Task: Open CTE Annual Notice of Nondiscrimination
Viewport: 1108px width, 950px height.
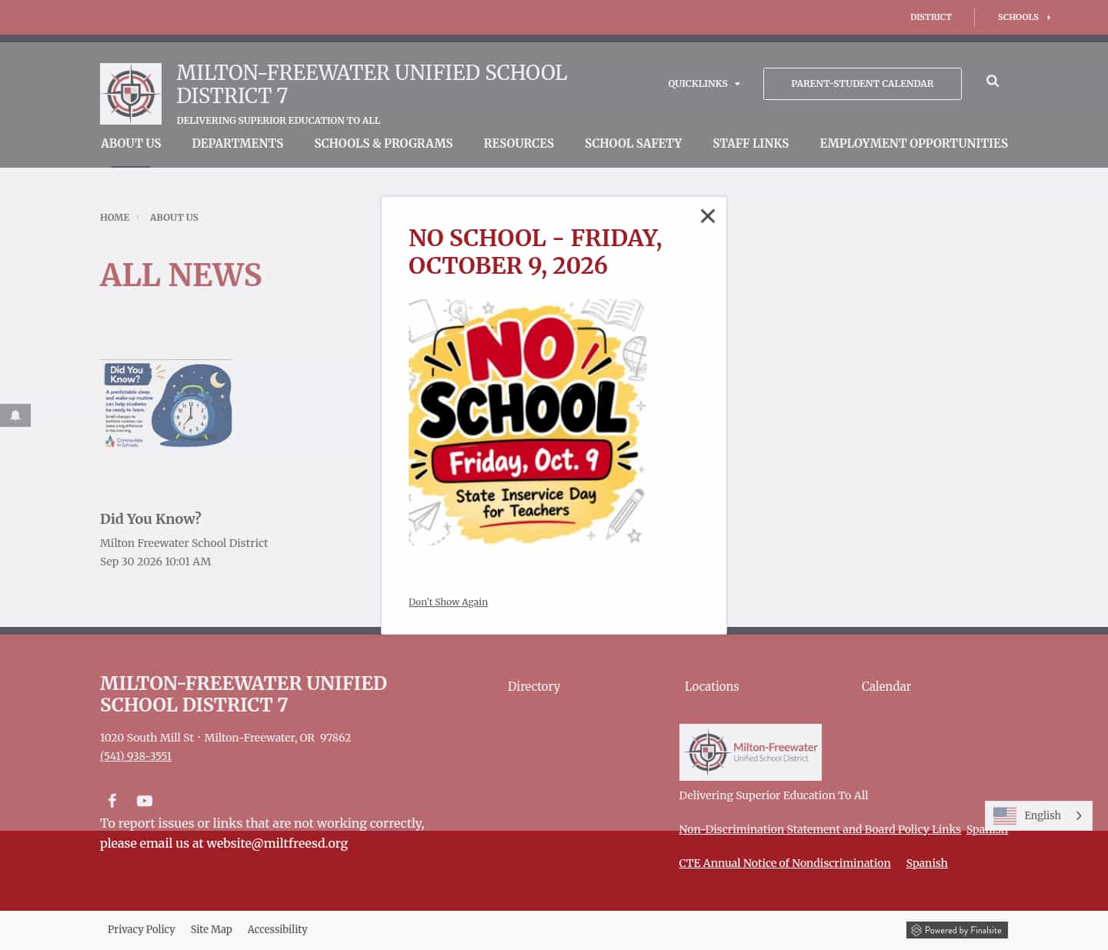Action: 785,863
